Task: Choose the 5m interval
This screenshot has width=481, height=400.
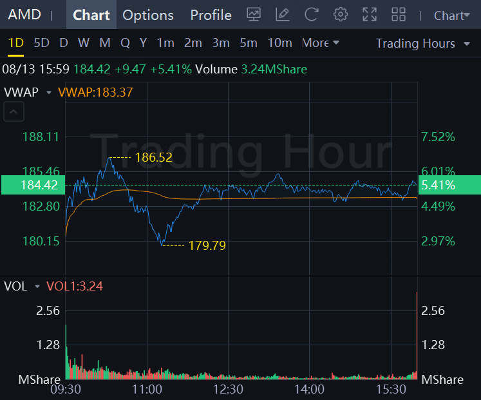Action: click(249, 43)
